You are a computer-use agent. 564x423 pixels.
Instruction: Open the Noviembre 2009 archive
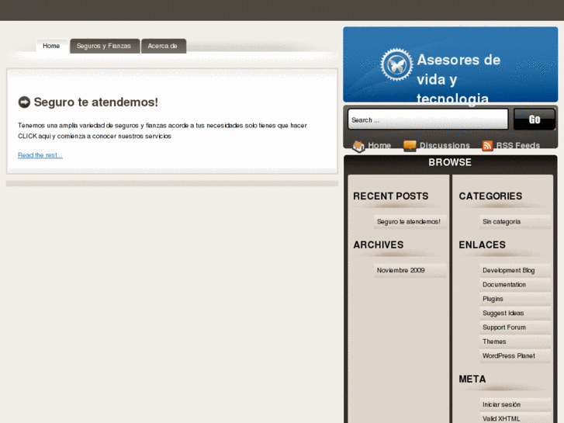[x=401, y=270]
